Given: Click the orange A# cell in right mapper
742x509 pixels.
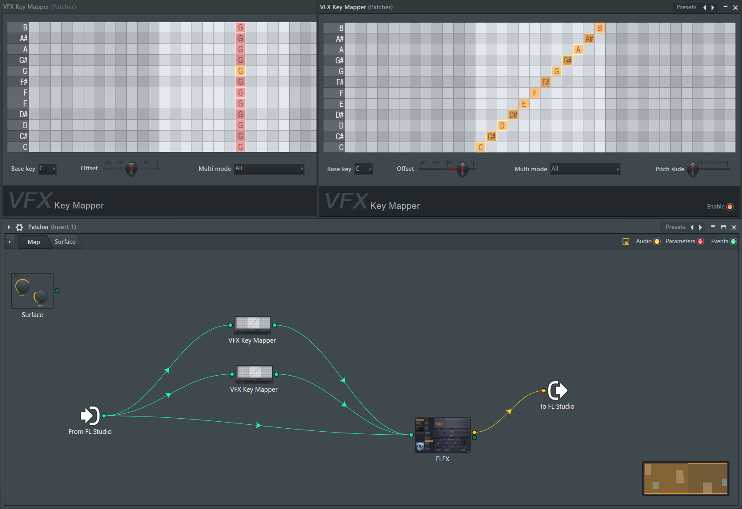Looking at the screenshot, I should (x=589, y=39).
